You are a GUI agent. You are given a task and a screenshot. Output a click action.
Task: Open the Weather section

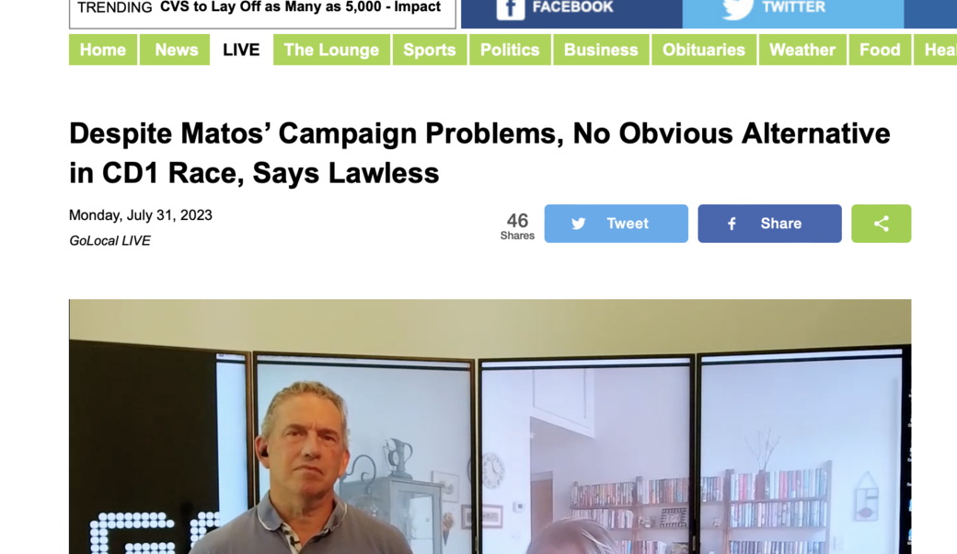(x=802, y=50)
